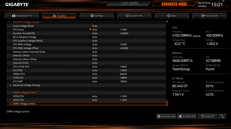This screenshot has height=129, width=231.
Task: Click the search magnifier icon button
Action: [x=222, y=116]
